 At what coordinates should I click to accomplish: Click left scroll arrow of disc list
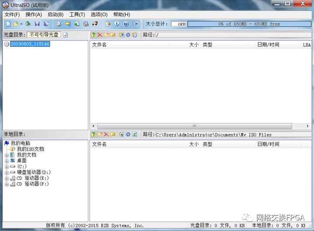coord(93,126)
